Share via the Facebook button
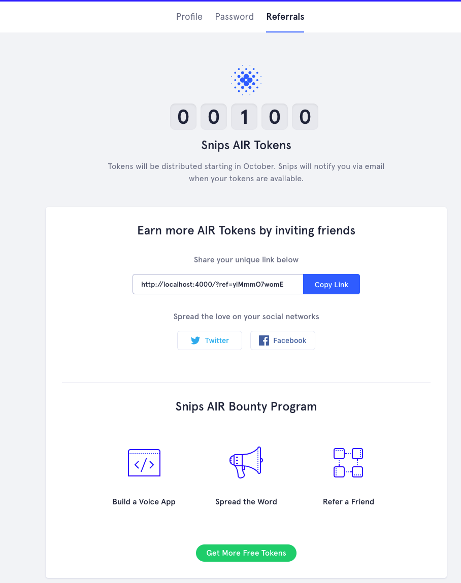 point(283,340)
